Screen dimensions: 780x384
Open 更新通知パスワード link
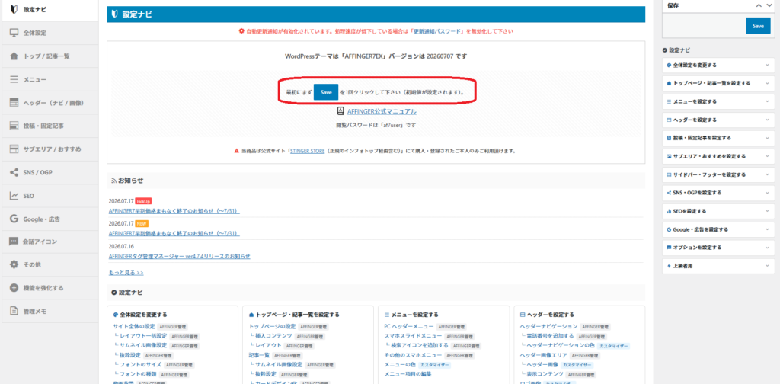438,30
